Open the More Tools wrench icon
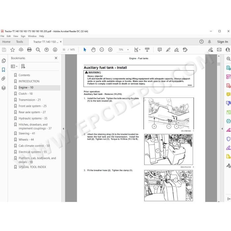Image resolution: width=231 pixels, height=231 pixels. (228, 166)
